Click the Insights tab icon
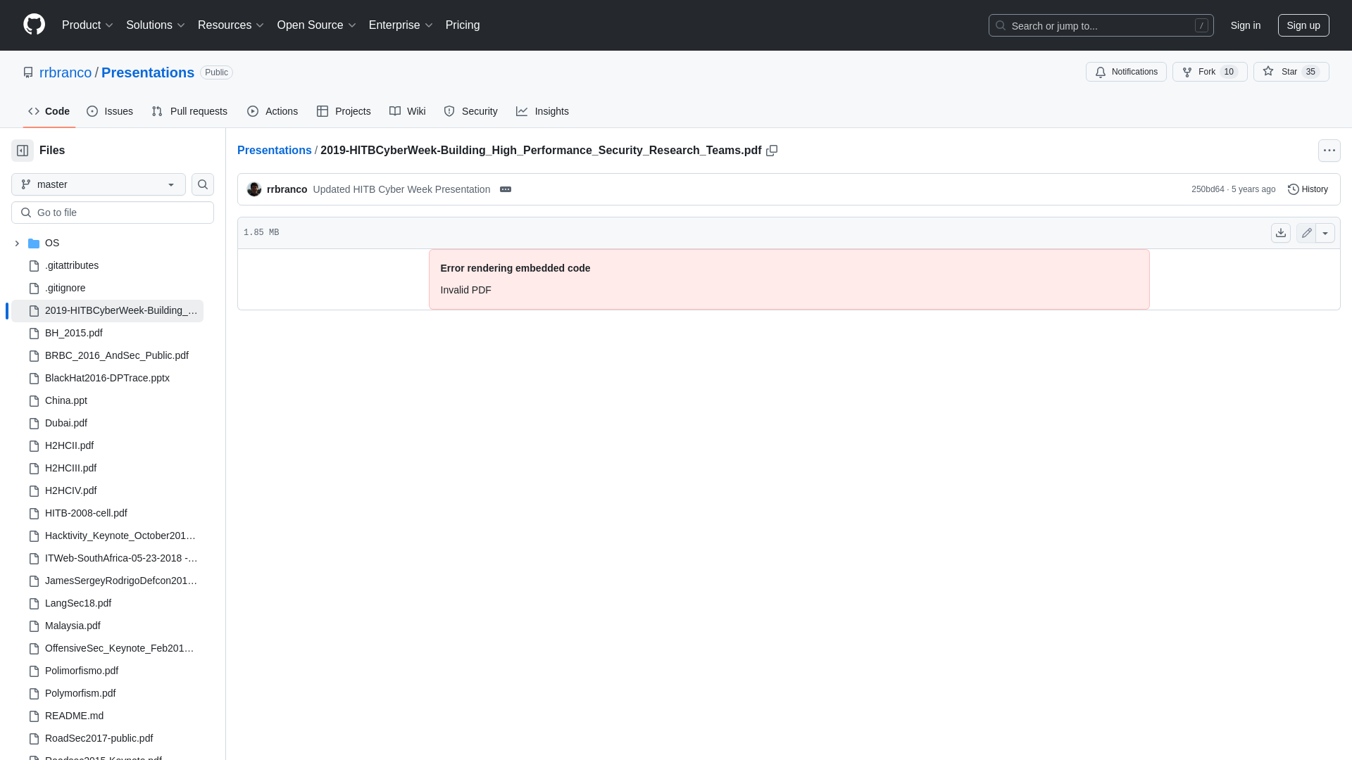This screenshot has height=760, width=1352. tap(522, 111)
